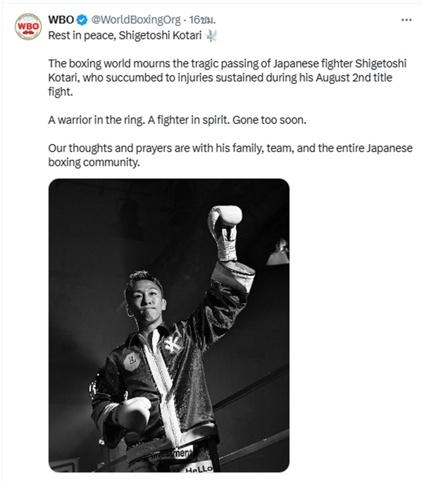Click the blue verified badge next to WBO
The height and width of the screenshot is (481, 422).
pyautogui.click(x=82, y=20)
